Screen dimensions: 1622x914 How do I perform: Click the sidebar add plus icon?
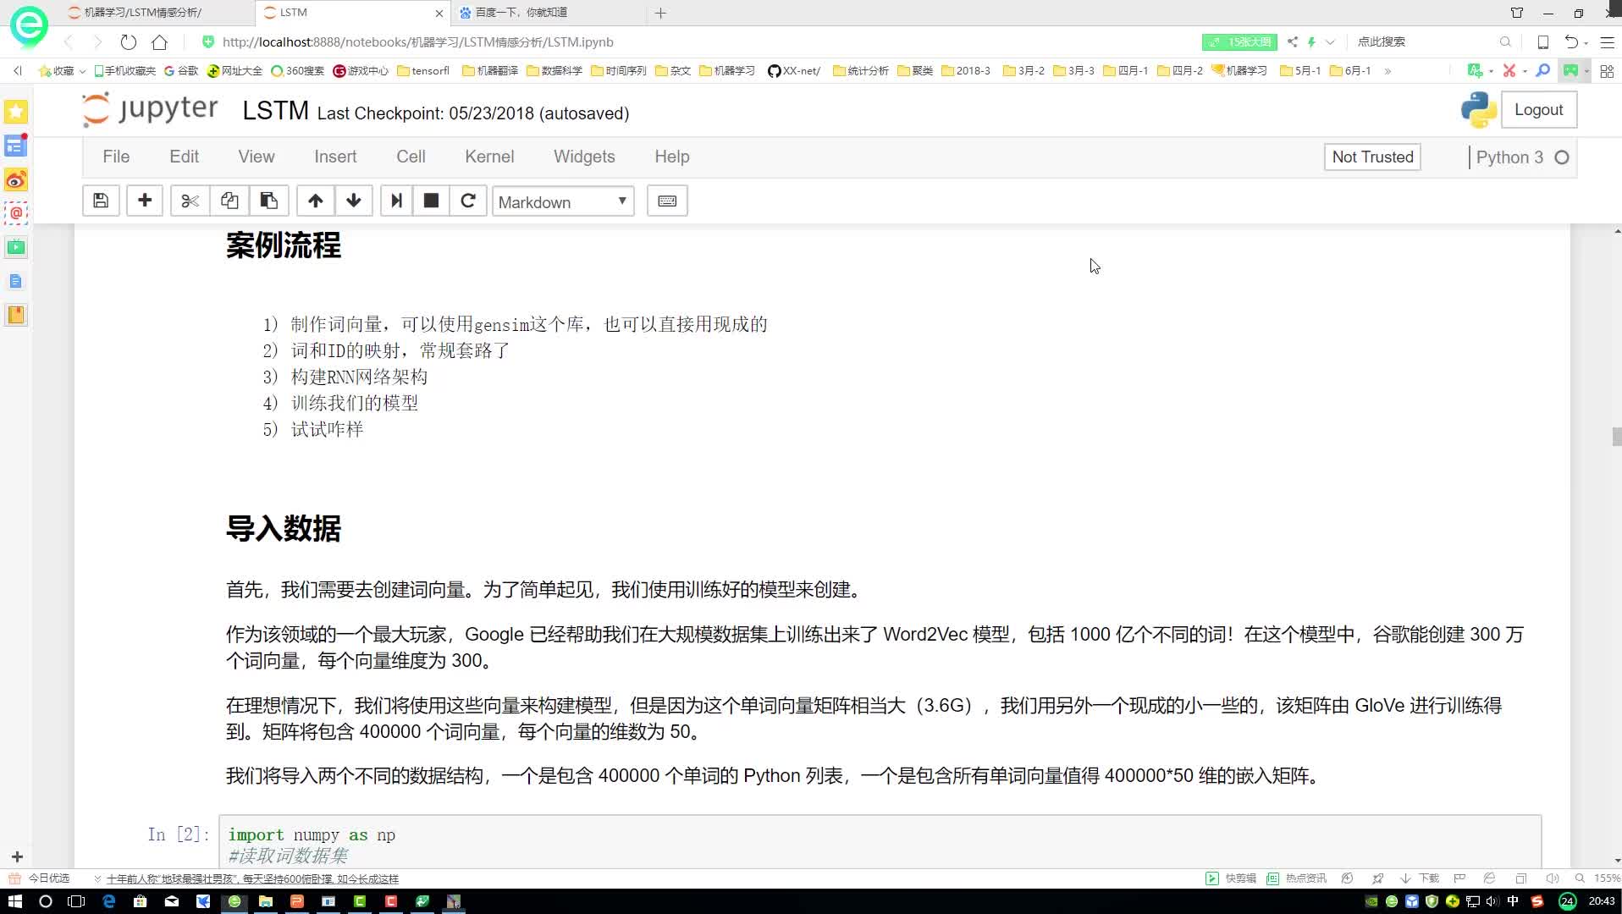click(x=17, y=856)
